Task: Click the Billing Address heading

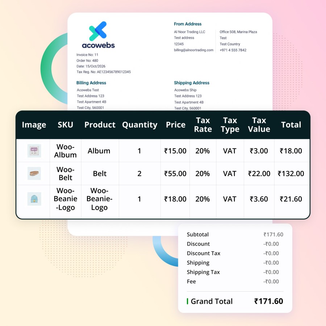Action: [91, 83]
